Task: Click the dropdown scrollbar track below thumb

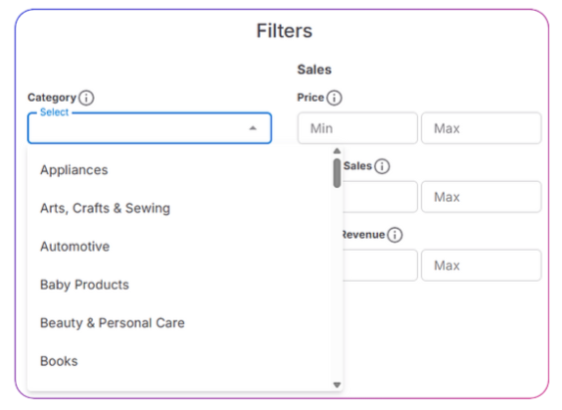Action: point(337,285)
